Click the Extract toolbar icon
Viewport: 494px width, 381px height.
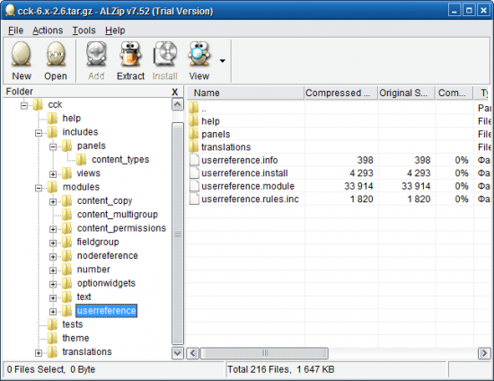130,54
